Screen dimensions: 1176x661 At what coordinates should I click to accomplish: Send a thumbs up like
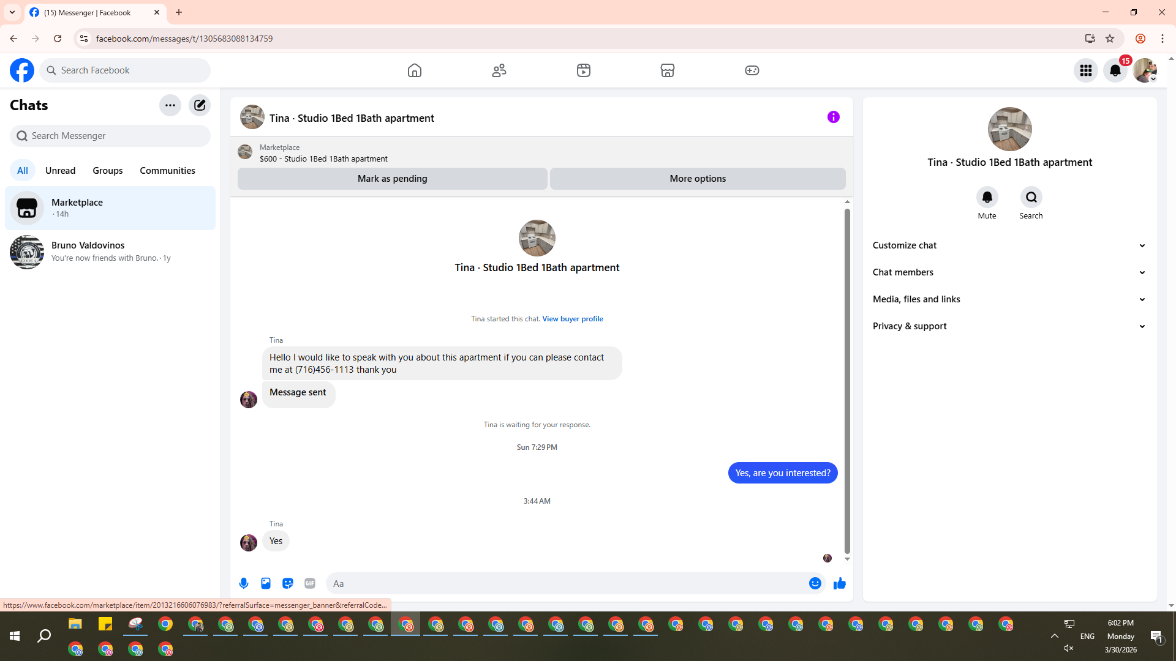[x=840, y=583]
